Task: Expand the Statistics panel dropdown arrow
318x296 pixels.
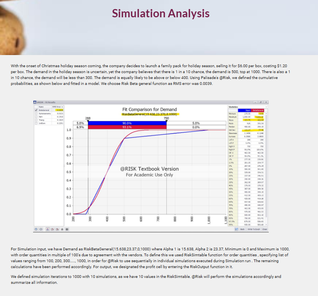Action: [266, 106]
